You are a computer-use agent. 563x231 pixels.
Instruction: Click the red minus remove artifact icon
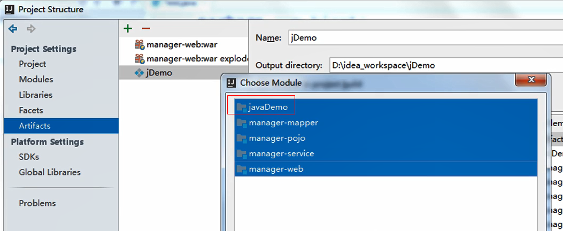[x=145, y=28]
